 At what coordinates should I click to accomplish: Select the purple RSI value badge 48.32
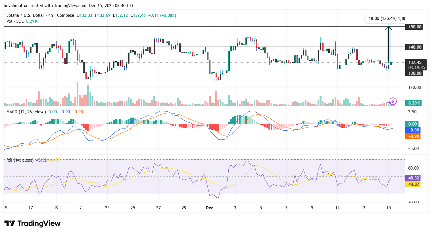pyautogui.click(x=412, y=178)
